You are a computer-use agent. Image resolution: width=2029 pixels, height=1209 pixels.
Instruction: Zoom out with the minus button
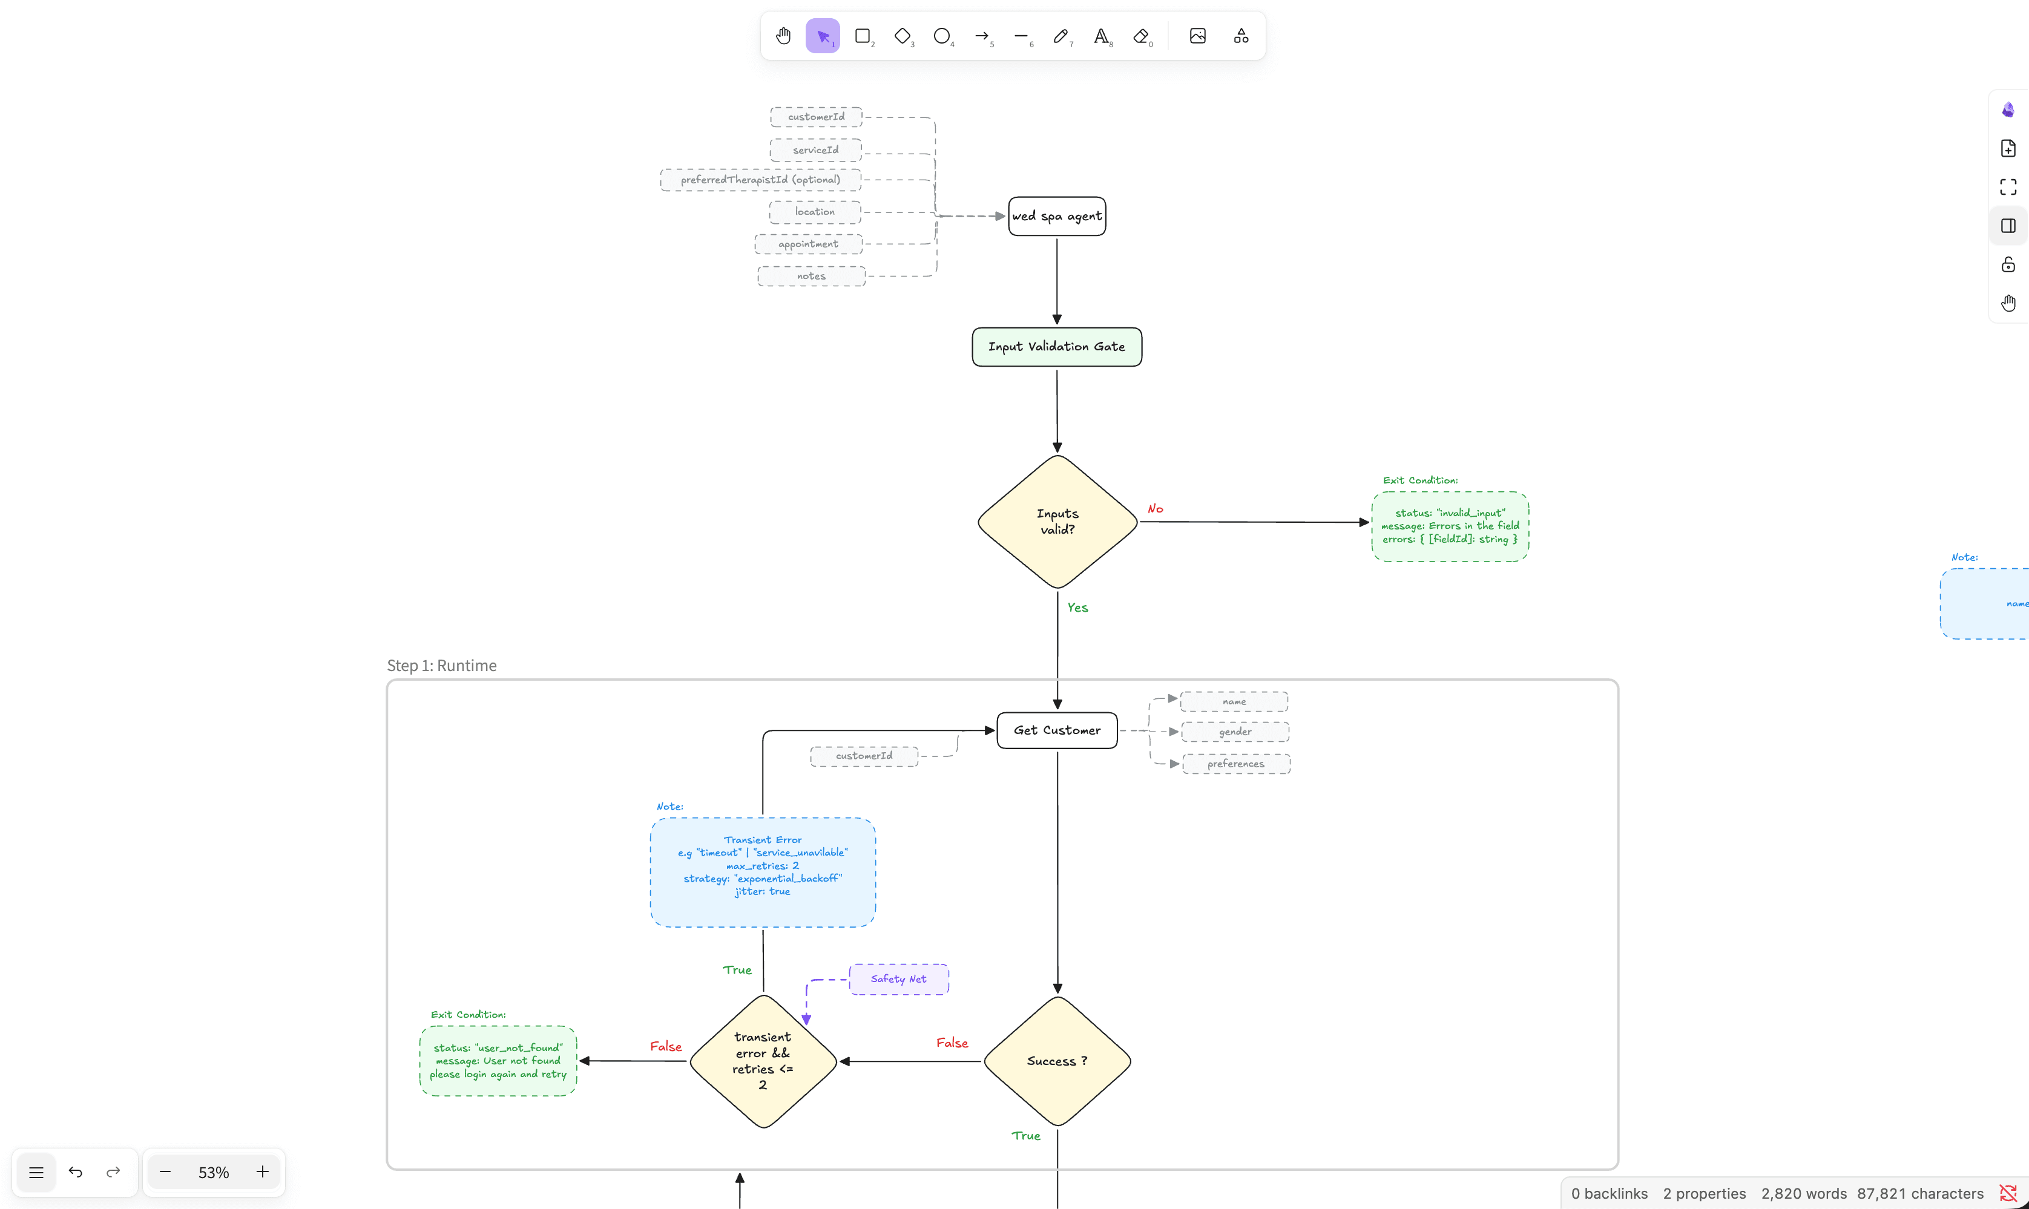click(x=165, y=1172)
